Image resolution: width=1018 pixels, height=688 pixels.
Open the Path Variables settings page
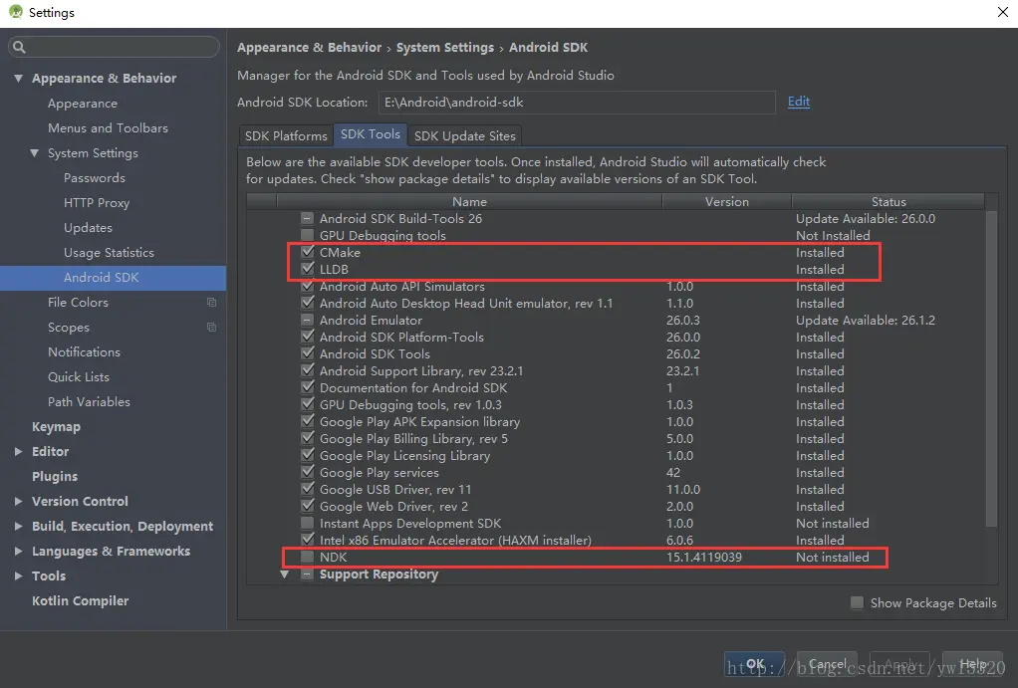tap(89, 402)
